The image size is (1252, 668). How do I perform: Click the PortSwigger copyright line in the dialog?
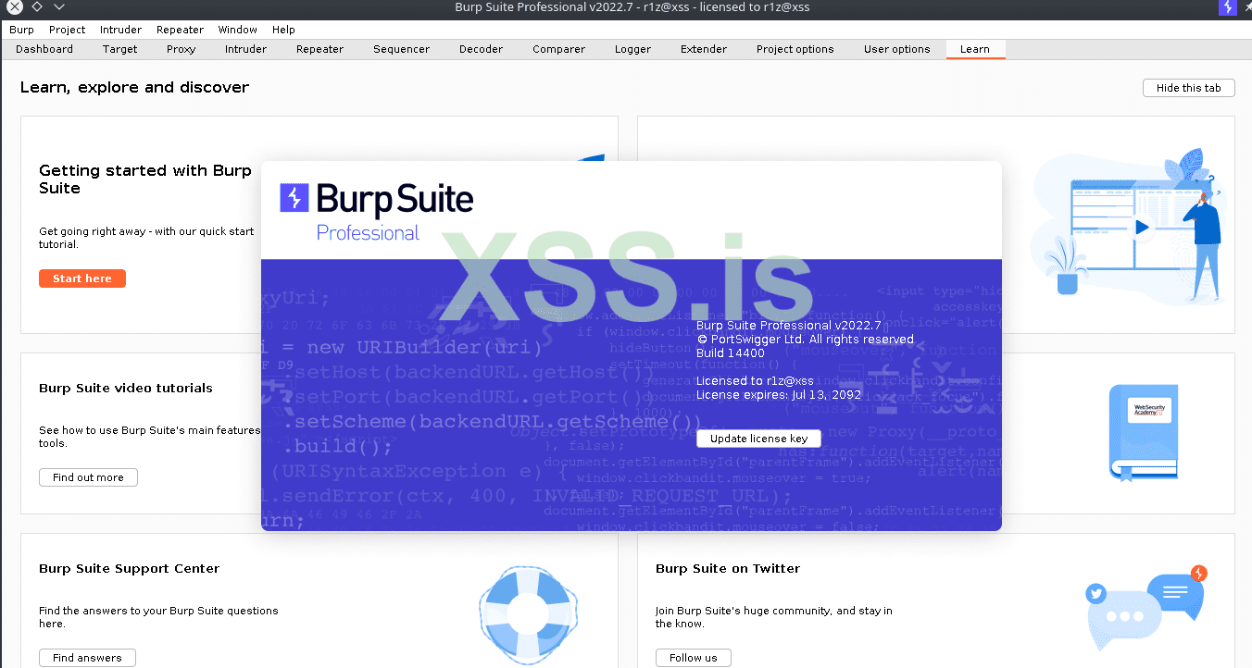click(806, 340)
